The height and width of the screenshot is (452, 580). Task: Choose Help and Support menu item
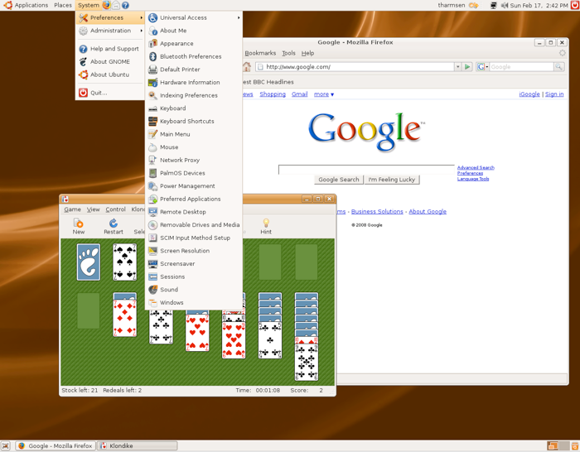(110, 49)
